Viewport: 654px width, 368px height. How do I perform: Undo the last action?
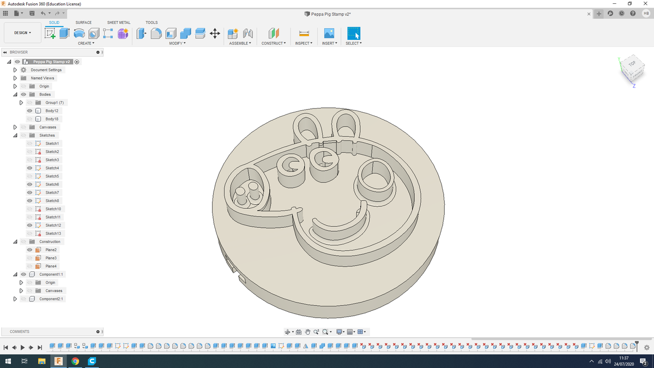click(44, 13)
